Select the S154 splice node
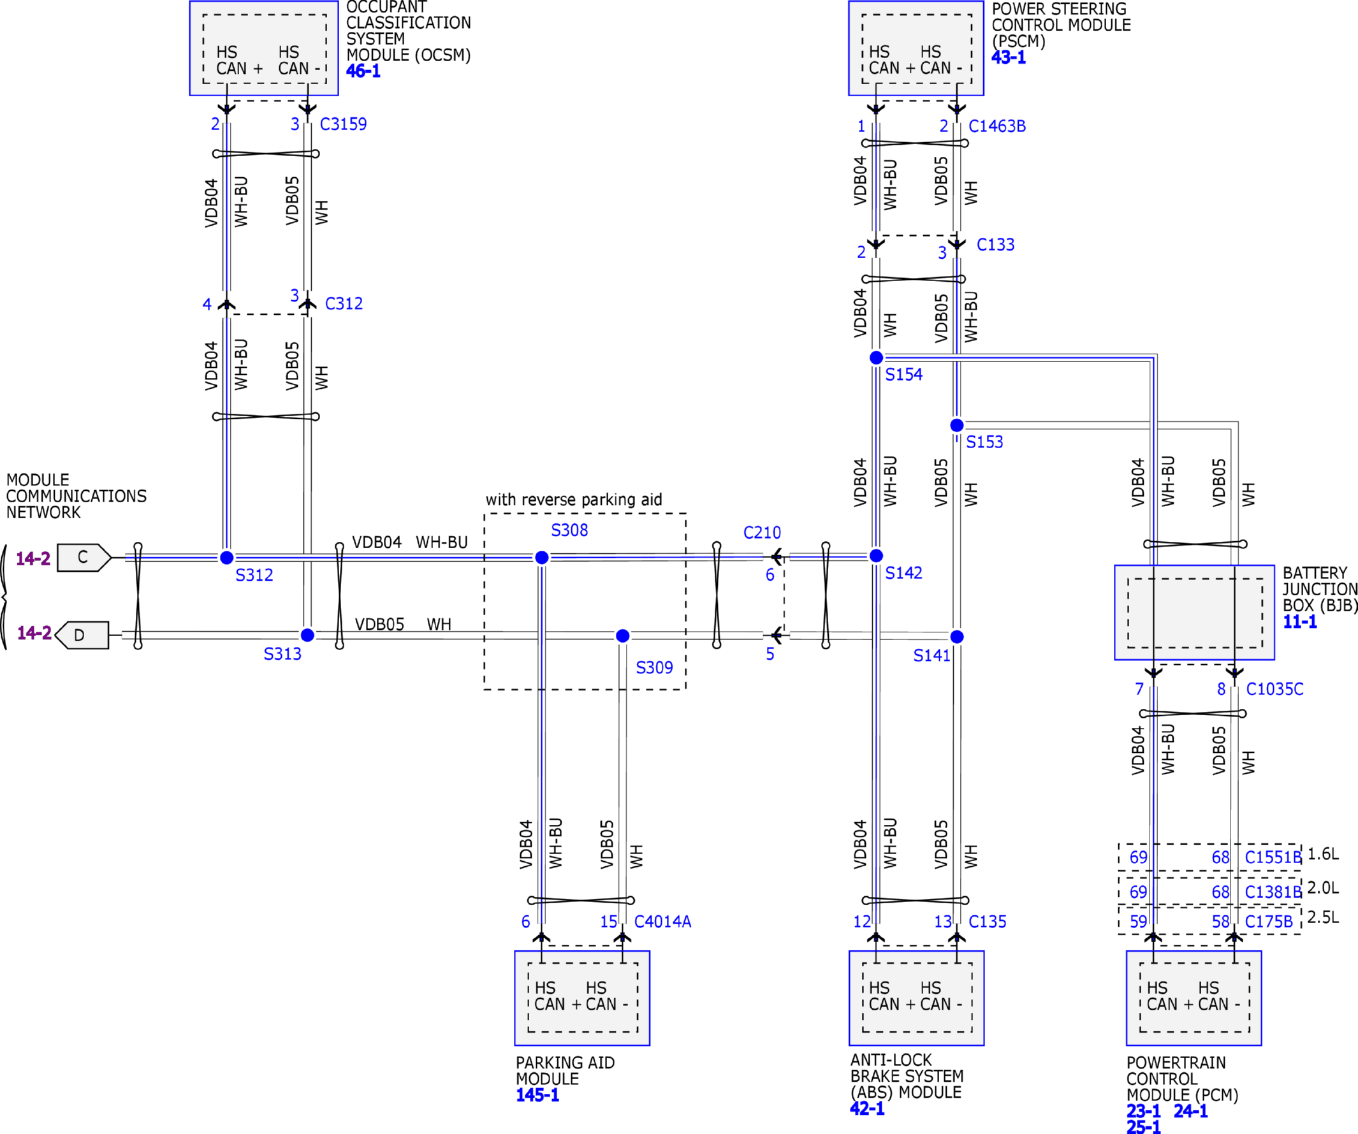Viewport: 1358px width, 1134px height. (x=876, y=358)
